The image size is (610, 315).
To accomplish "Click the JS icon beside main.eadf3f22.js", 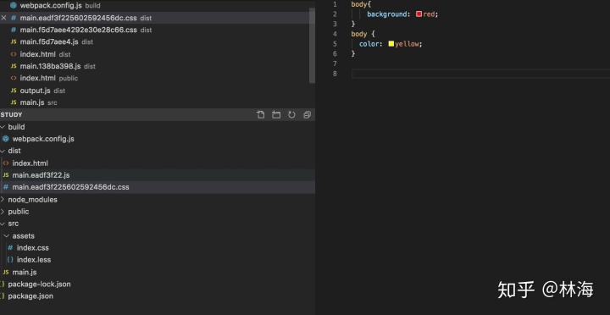I will coord(5,175).
